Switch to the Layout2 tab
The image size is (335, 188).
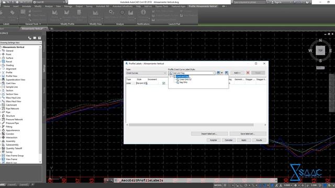(x=24, y=184)
